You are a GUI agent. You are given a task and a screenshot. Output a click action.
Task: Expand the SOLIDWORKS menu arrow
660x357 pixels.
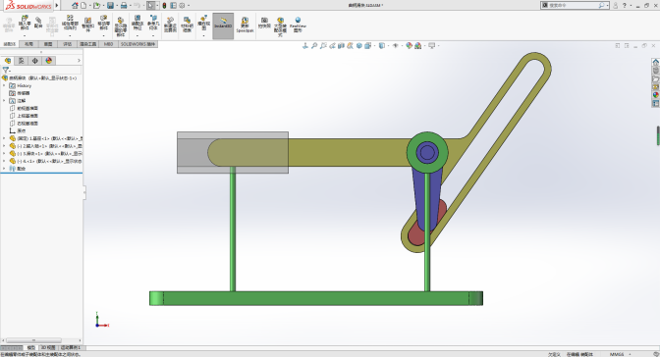point(57,6)
